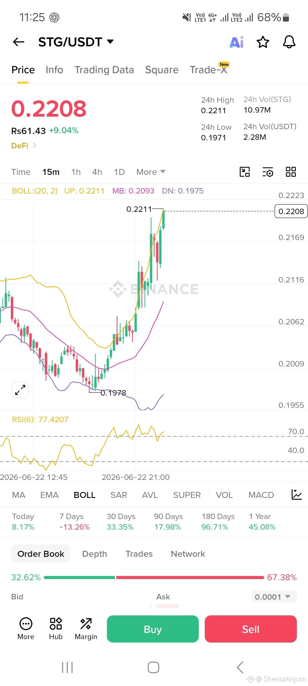This screenshot has height=686, width=308.
Task: Tap the back arrow icon
Action: click(x=19, y=42)
